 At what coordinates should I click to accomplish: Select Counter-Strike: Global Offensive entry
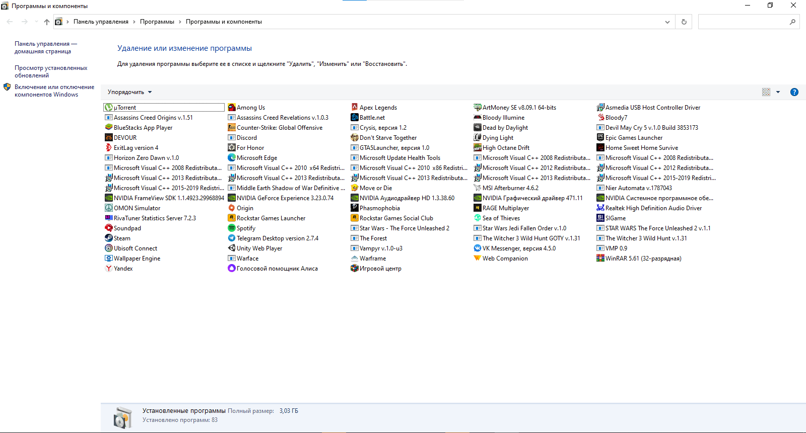coord(275,128)
